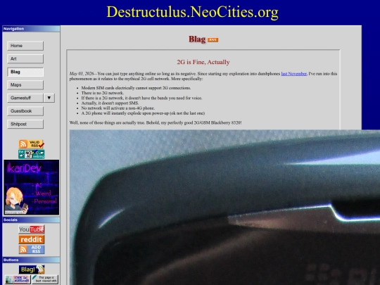Go to the Home page

25,46
